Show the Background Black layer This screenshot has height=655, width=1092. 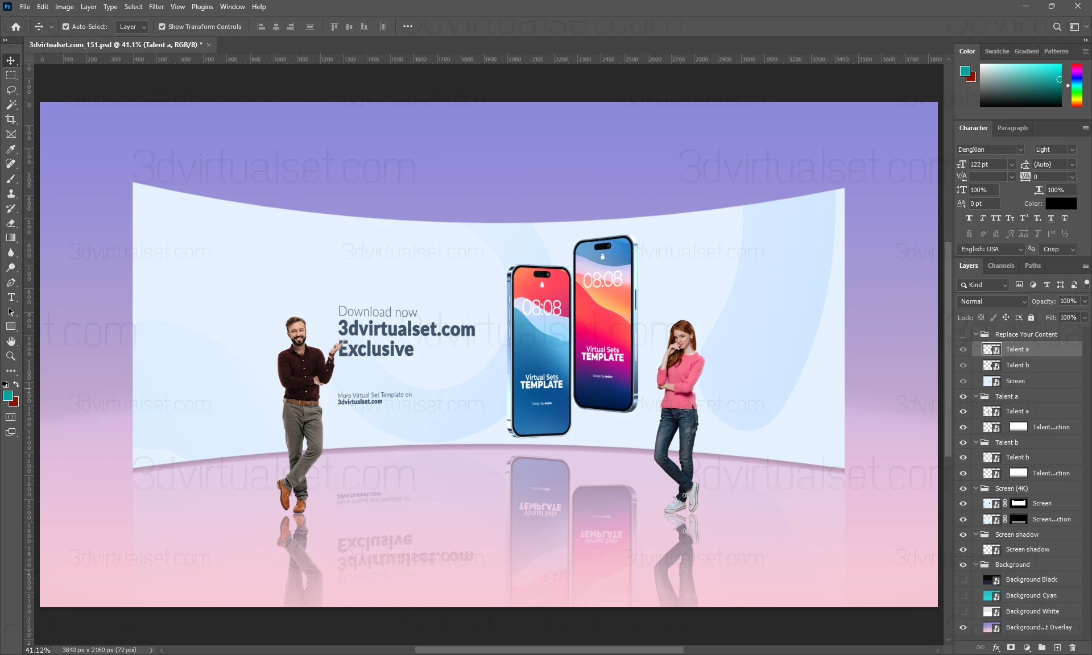[963, 579]
